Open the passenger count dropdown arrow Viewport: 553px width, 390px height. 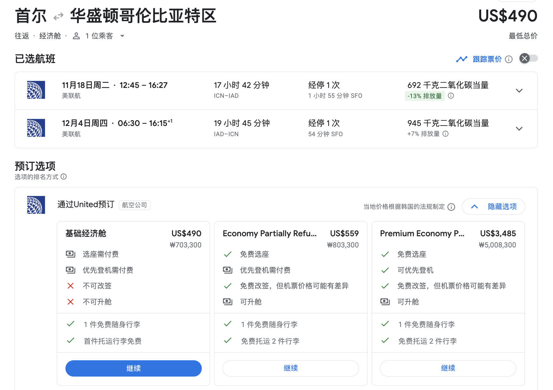coord(122,36)
